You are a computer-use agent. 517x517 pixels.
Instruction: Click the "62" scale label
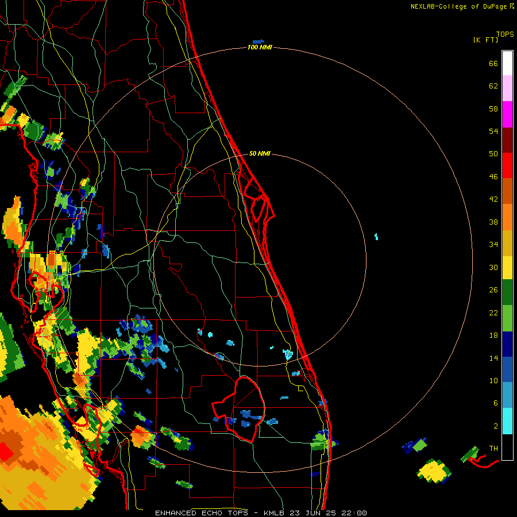pyautogui.click(x=493, y=86)
